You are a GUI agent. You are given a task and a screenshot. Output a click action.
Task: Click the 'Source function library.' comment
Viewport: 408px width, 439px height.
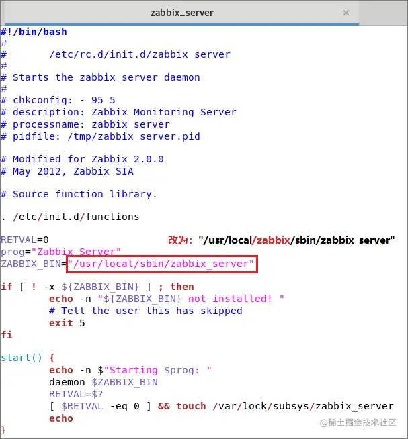coord(79,194)
